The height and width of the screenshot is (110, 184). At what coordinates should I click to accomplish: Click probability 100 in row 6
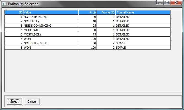coord(87,39)
